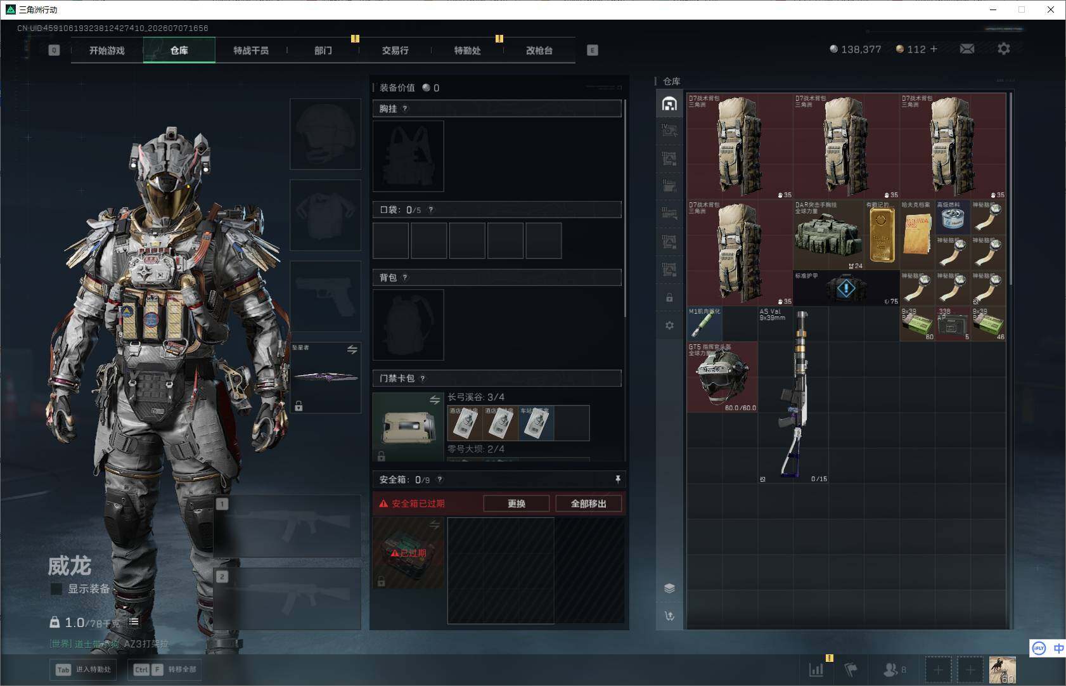Click the warehouse grid scrollbar
The height and width of the screenshot is (686, 1066).
(x=1011, y=189)
